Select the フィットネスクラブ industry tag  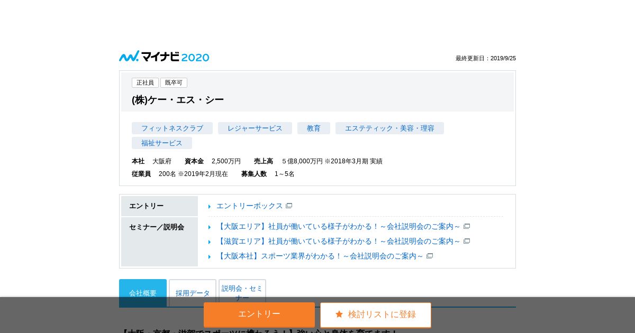pos(172,128)
